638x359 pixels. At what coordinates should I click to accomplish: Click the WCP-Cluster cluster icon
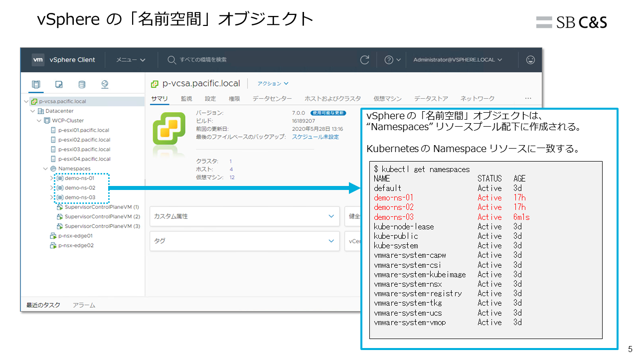click(47, 121)
